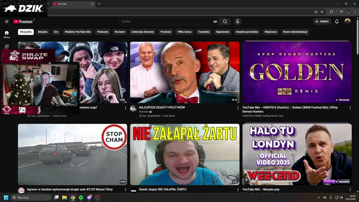Show hidden system tray icons
The image size is (359, 202).
[319, 198]
